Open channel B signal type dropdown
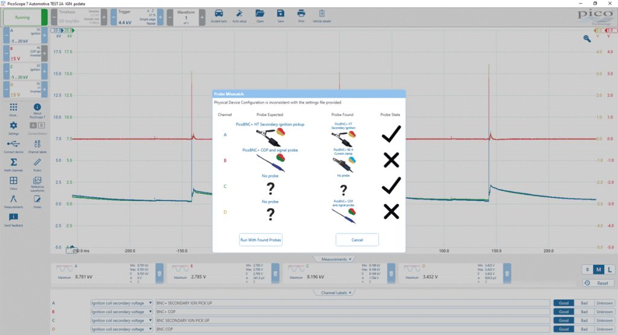Screen dimensions: 618x335 click(x=121, y=311)
